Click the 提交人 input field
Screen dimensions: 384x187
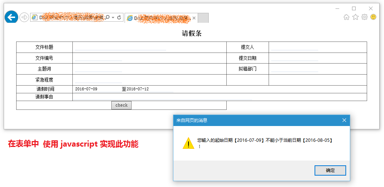pos(294,47)
